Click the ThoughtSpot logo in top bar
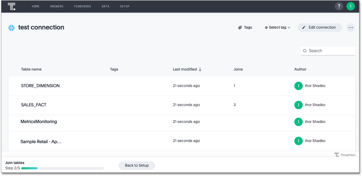 point(12,7)
